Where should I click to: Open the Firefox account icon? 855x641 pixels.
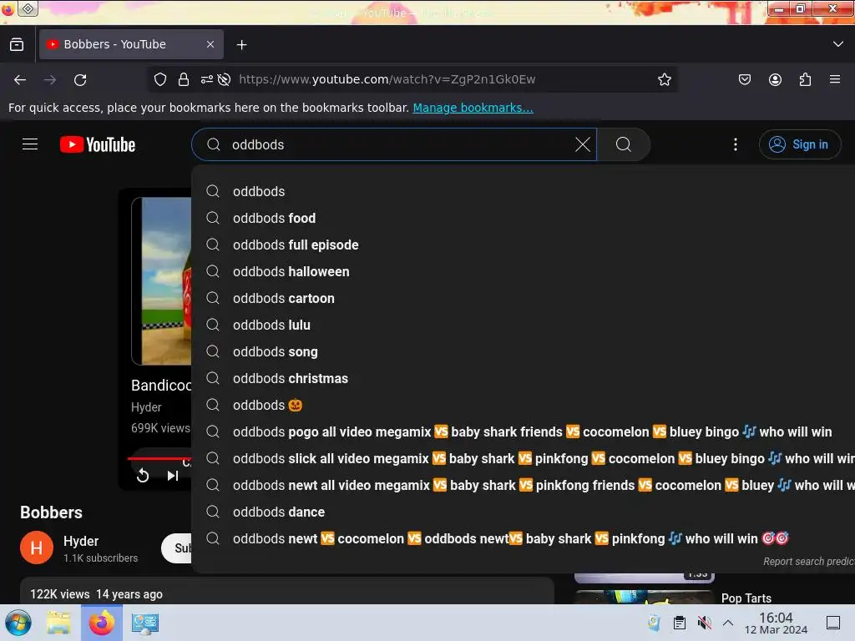click(775, 79)
